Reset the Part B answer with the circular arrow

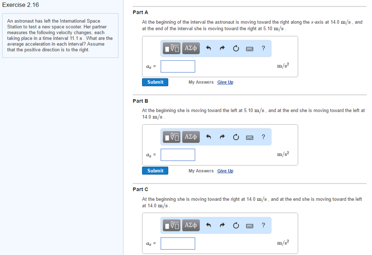(x=236, y=137)
